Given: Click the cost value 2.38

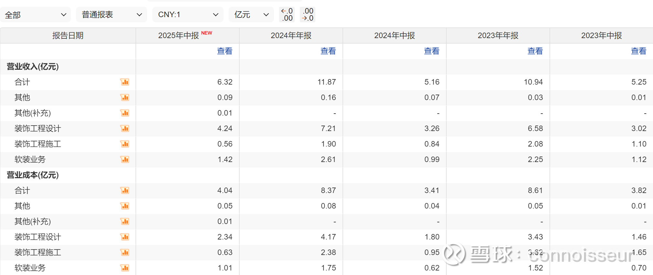Looking at the screenshot, I should pyautogui.click(x=328, y=252).
